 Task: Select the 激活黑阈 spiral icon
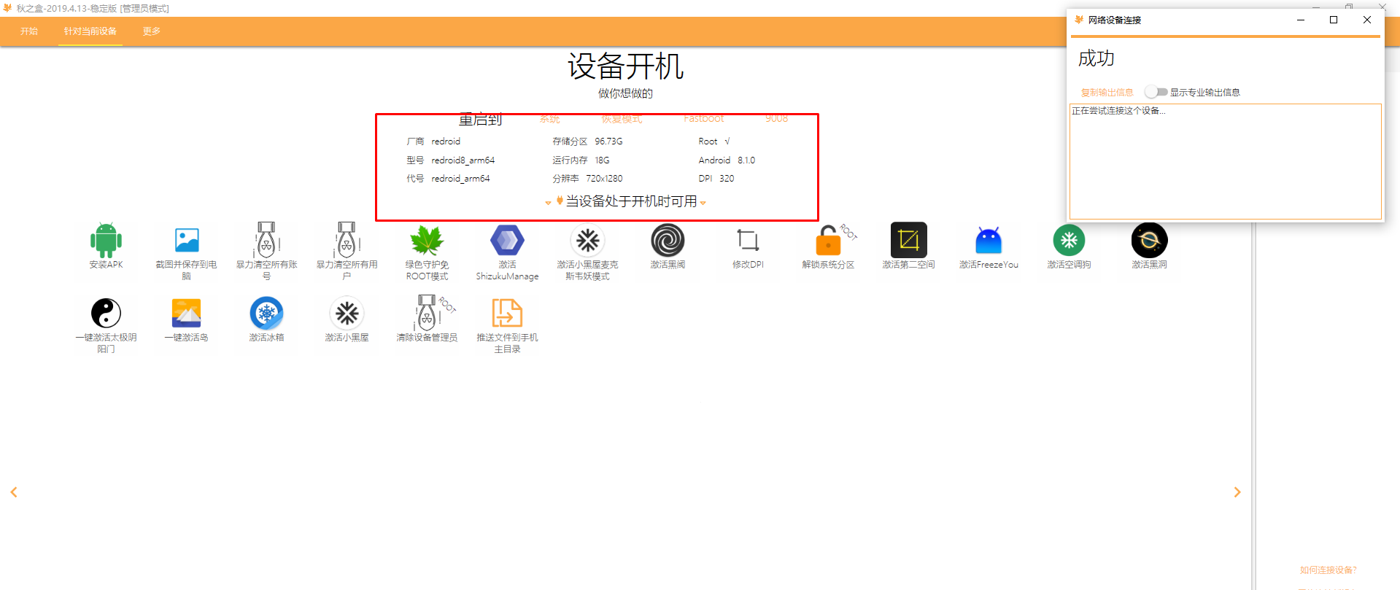[668, 240]
